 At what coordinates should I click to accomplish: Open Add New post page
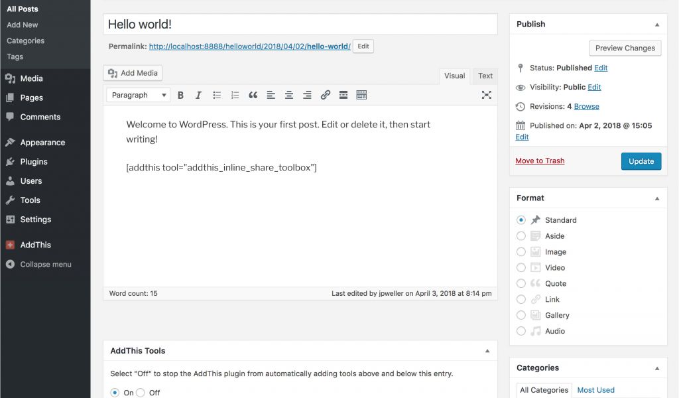coord(23,25)
